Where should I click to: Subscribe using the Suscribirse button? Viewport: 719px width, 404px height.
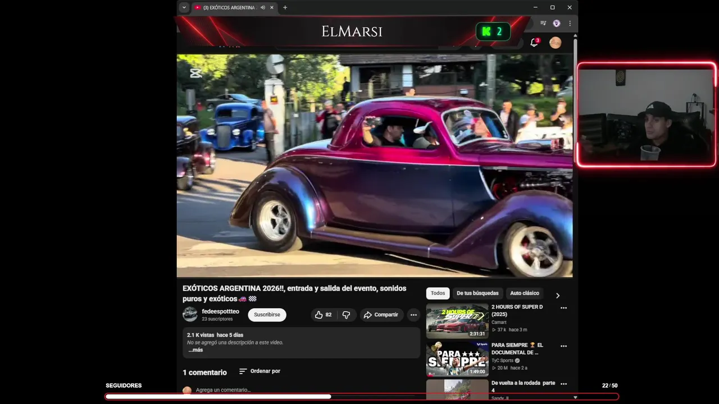point(267,315)
